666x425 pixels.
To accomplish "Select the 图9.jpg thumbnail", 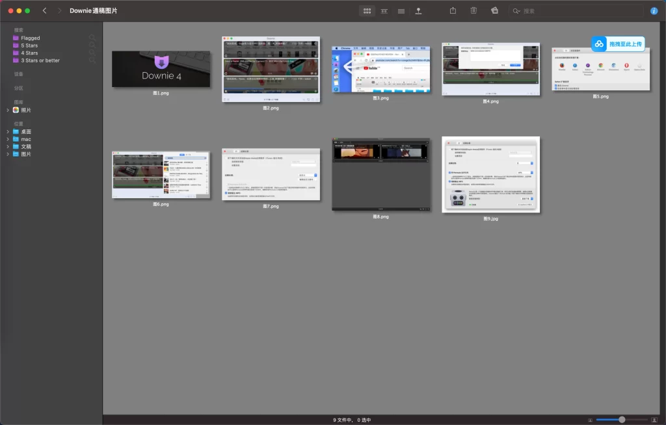I will [x=490, y=174].
